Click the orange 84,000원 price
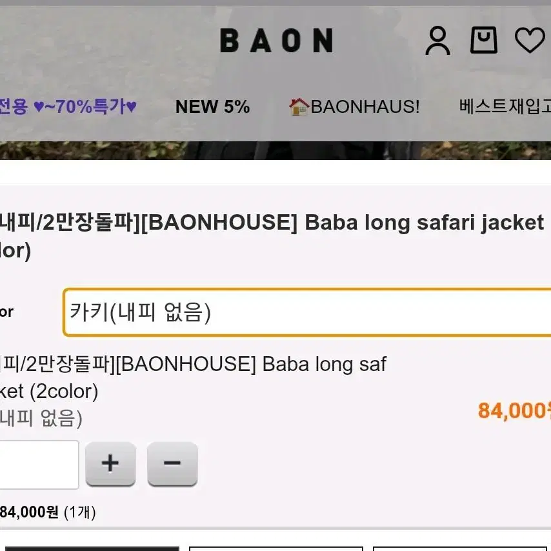This screenshot has width=551, height=551. (514, 410)
